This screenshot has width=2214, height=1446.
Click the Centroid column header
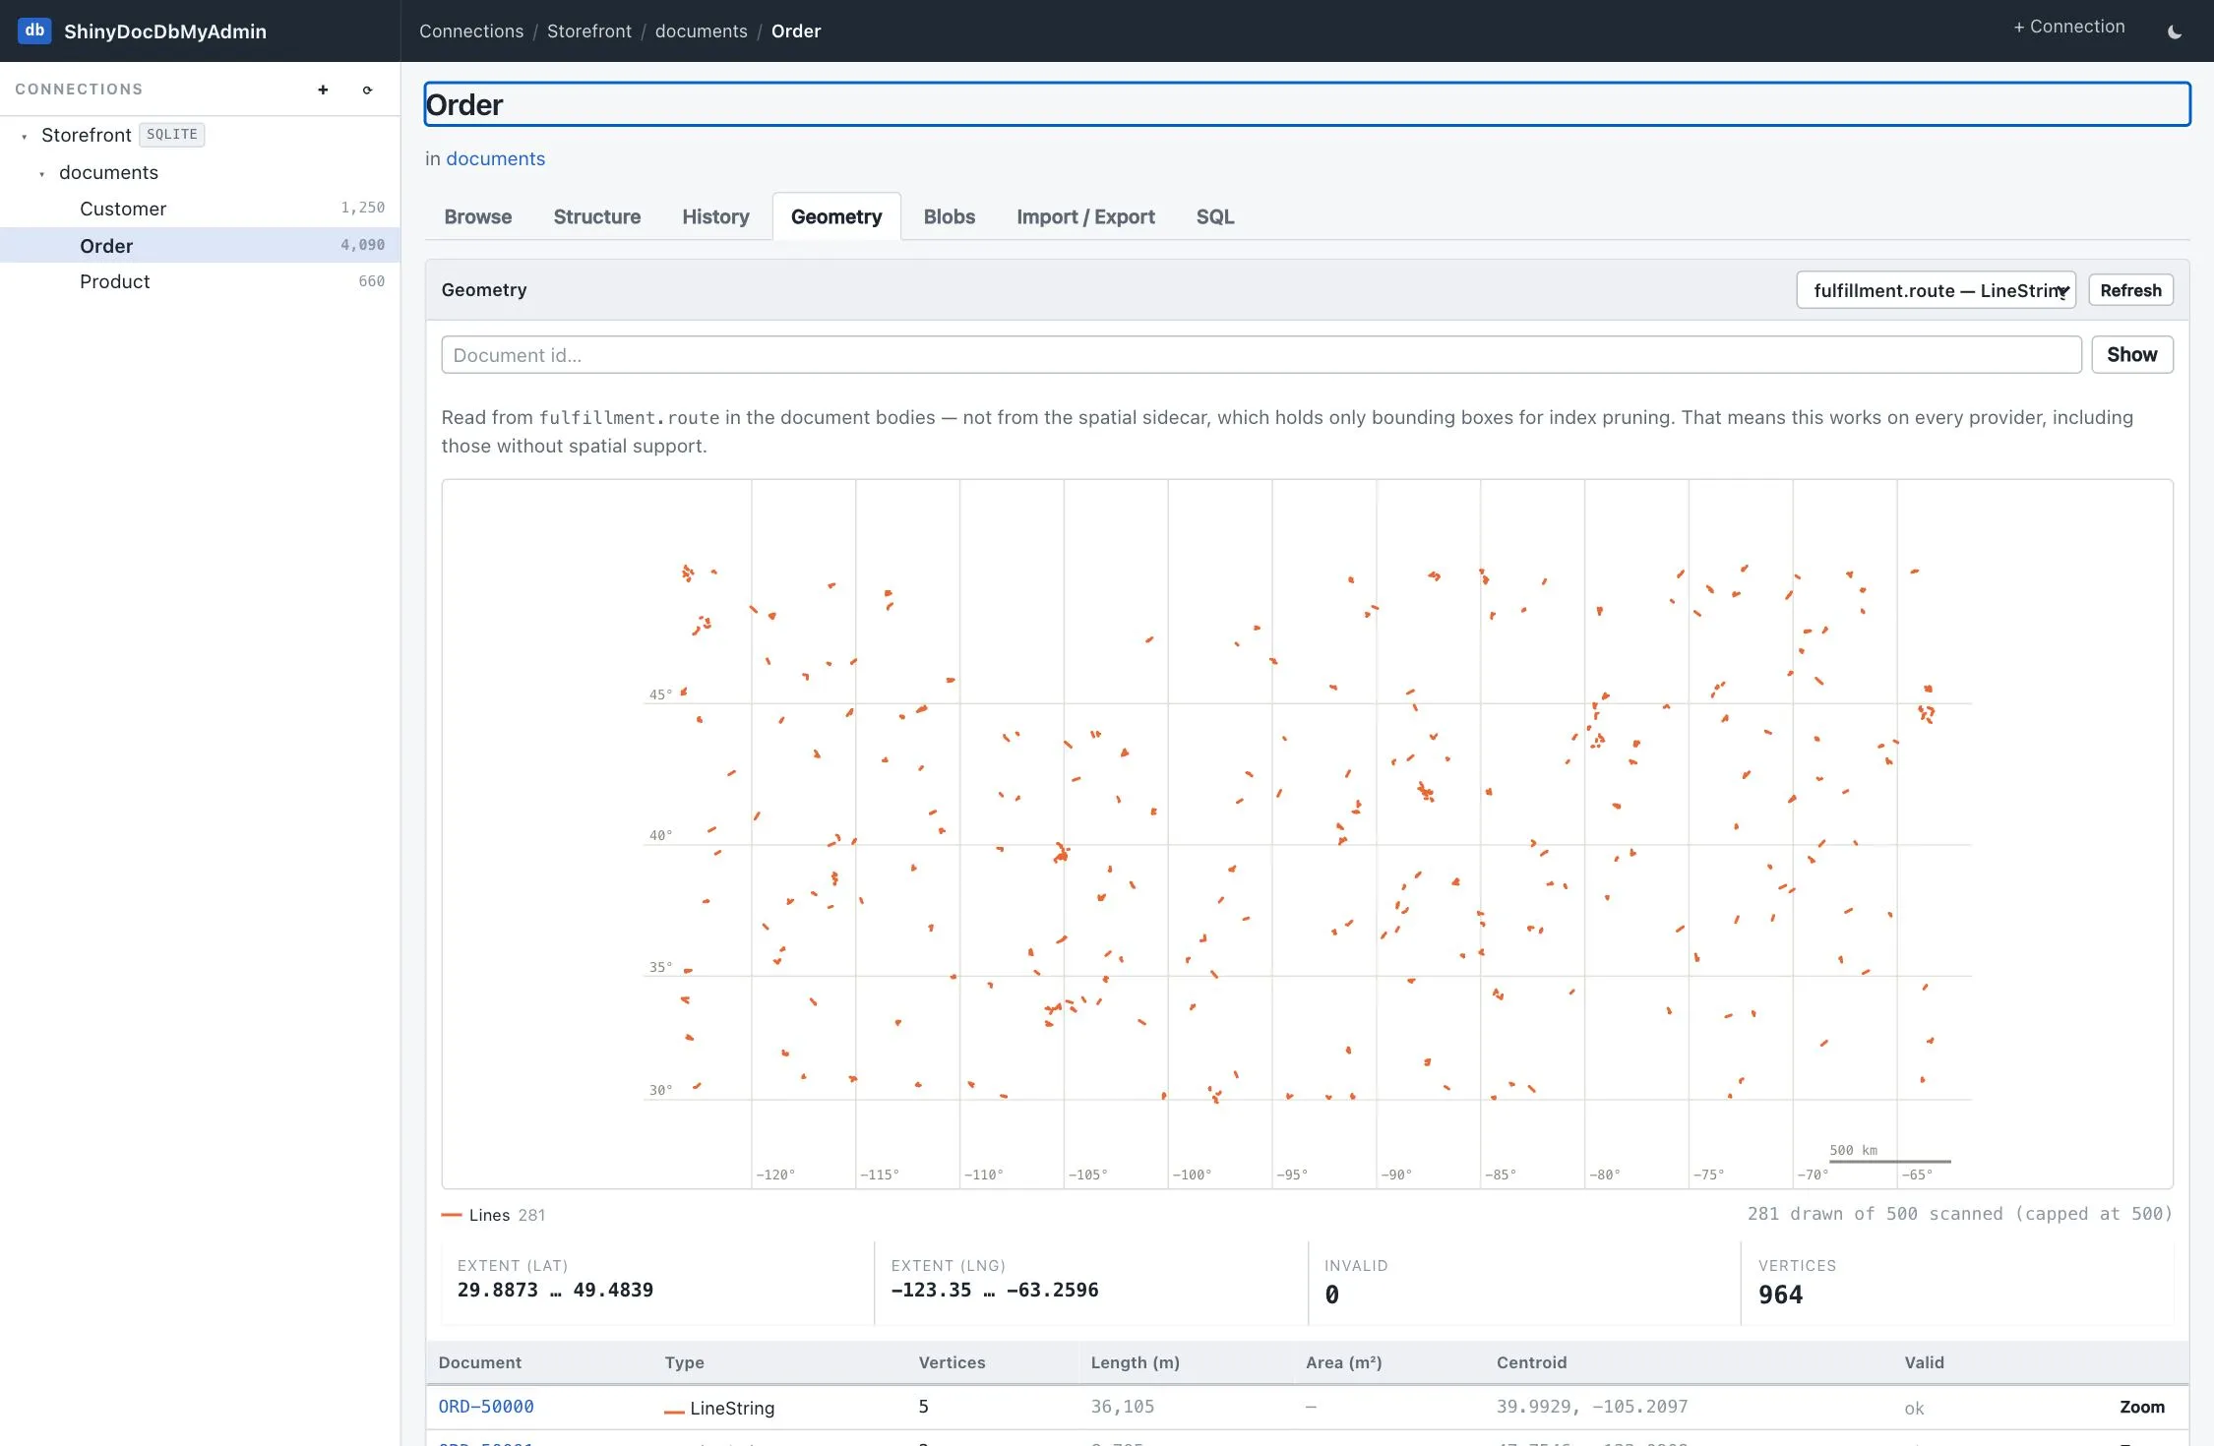click(1531, 1362)
